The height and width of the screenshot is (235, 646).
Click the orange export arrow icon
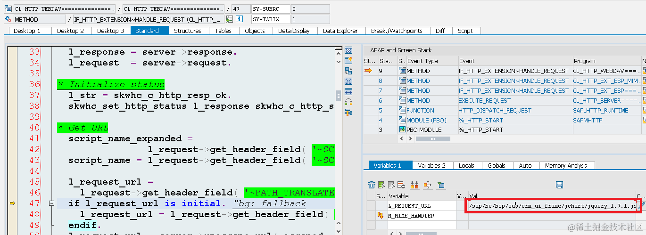pos(427,185)
